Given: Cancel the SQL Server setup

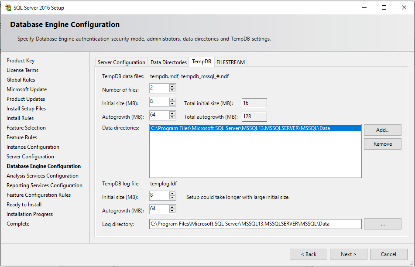Looking at the screenshot, I should [388, 254].
